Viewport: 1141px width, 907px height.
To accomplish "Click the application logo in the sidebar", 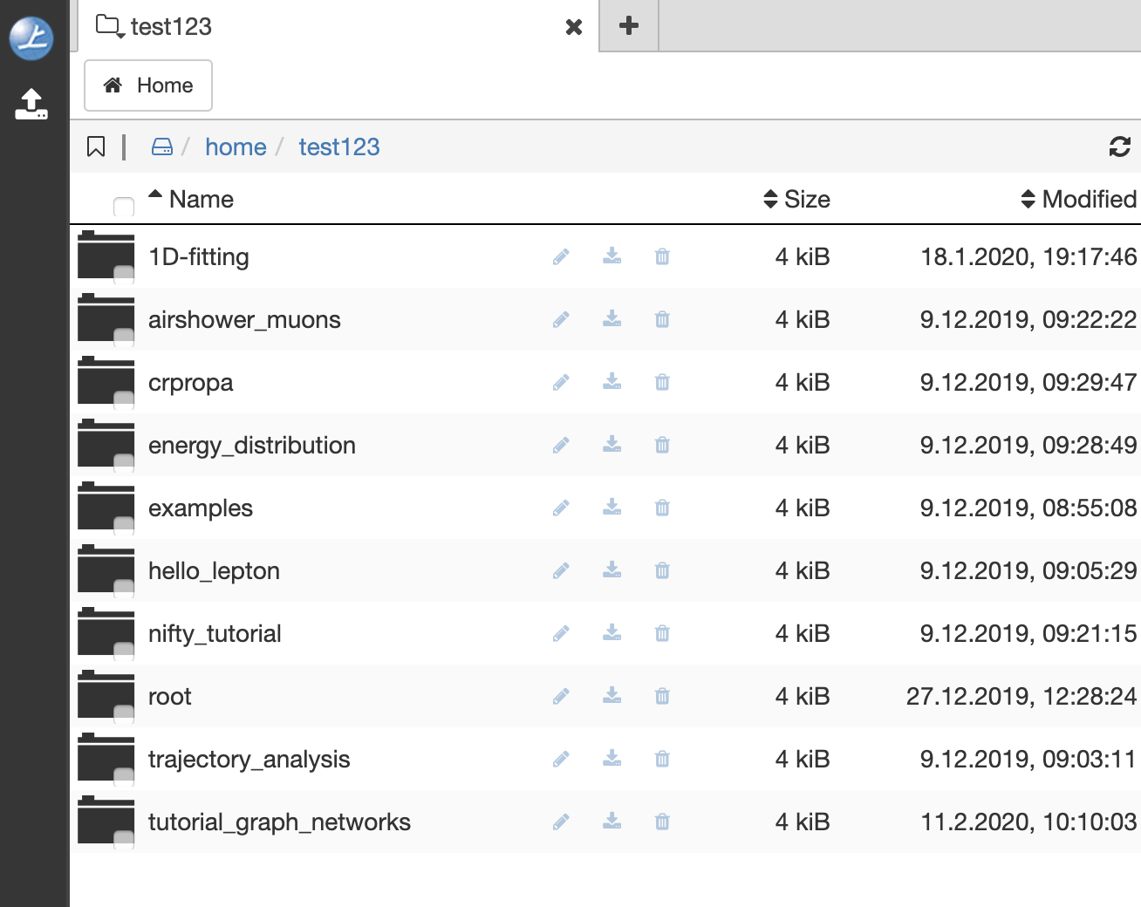I will [x=31, y=38].
